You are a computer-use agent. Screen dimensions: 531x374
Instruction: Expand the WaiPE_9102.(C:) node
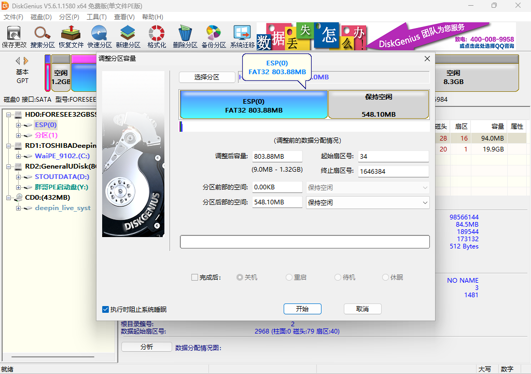(18, 156)
